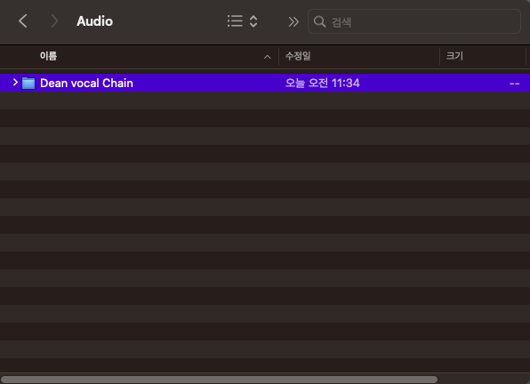Click the magnifying glass search icon
The height and width of the screenshot is (384, 530).
coord(319,21)
